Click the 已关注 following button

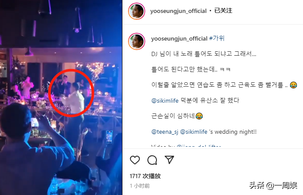[223, 11]
